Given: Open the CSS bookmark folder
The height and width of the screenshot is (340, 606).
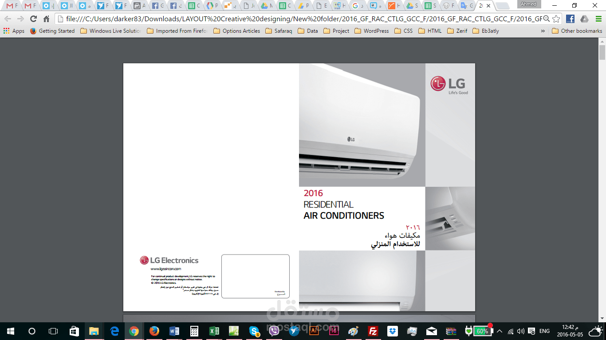Looking at the screenshot, I should [403, 31].
